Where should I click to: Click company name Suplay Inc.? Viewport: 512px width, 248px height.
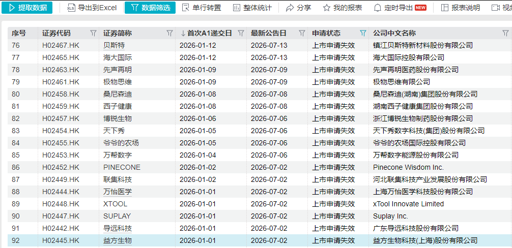(x=390, y=216)
